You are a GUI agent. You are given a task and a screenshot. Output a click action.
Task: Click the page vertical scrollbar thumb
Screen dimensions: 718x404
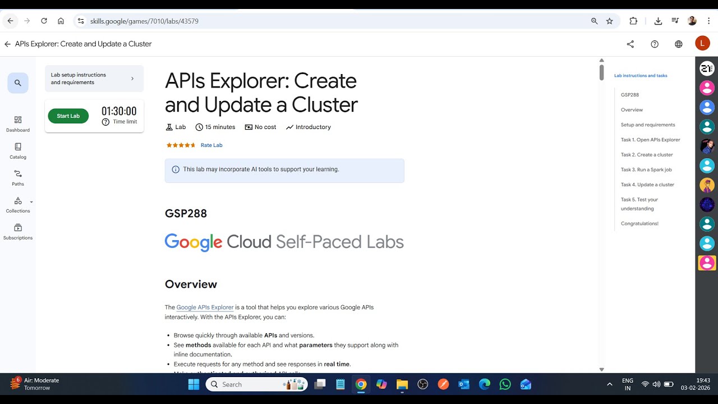[601, 72]
